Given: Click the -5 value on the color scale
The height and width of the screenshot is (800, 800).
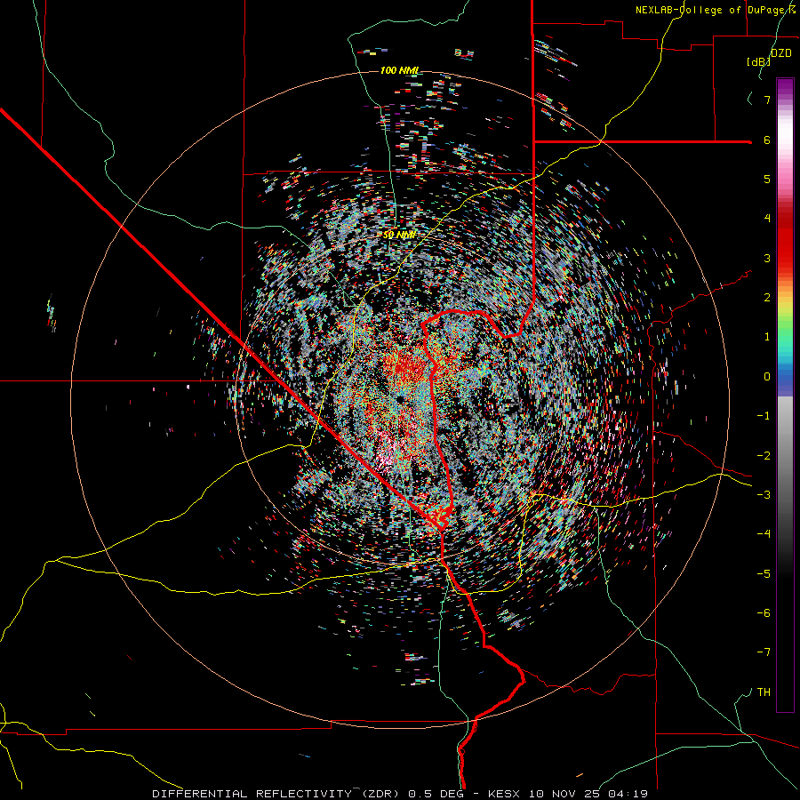Looking at the screenshot, I should (x=764, y=573).
